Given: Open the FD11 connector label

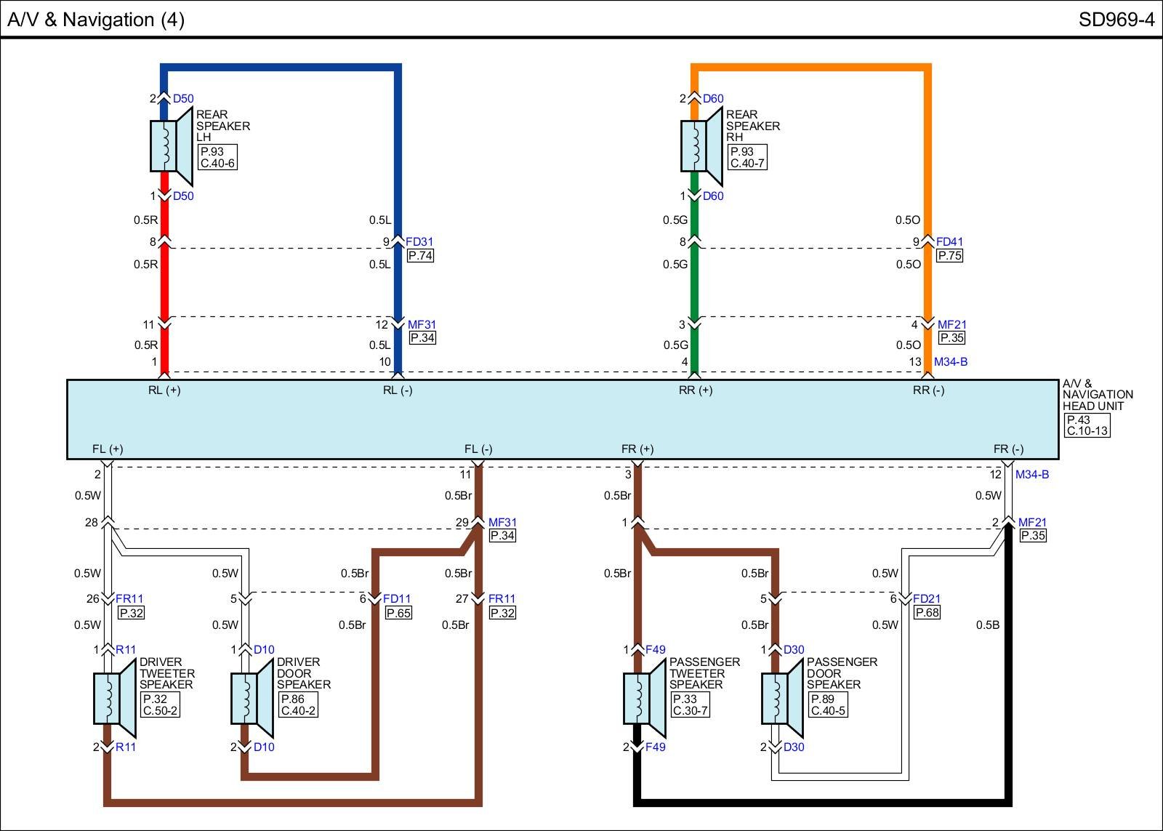Looking at the screenshot, I should tap(397, 599).
